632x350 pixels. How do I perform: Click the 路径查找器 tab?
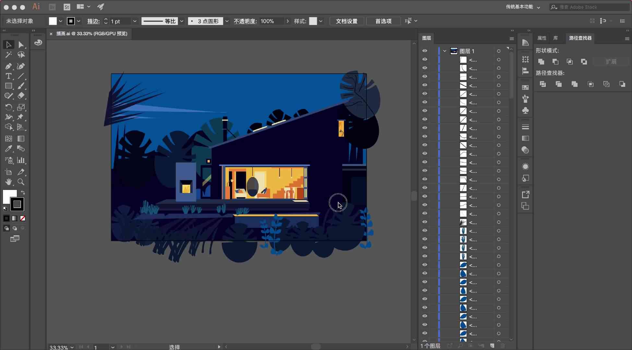pyautogui.click(x=581, y=38)
